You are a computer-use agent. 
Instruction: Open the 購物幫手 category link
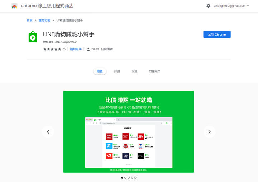click(76, 49)
